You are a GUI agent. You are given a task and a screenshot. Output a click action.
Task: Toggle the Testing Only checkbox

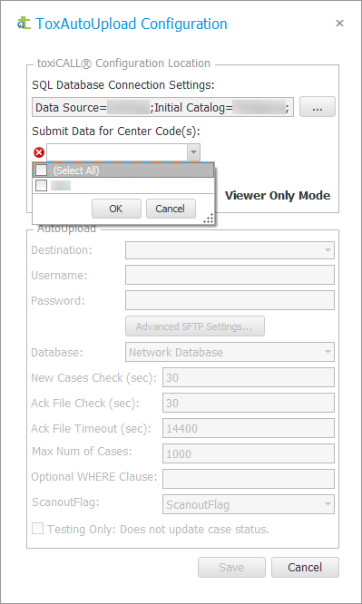[37, 529]
